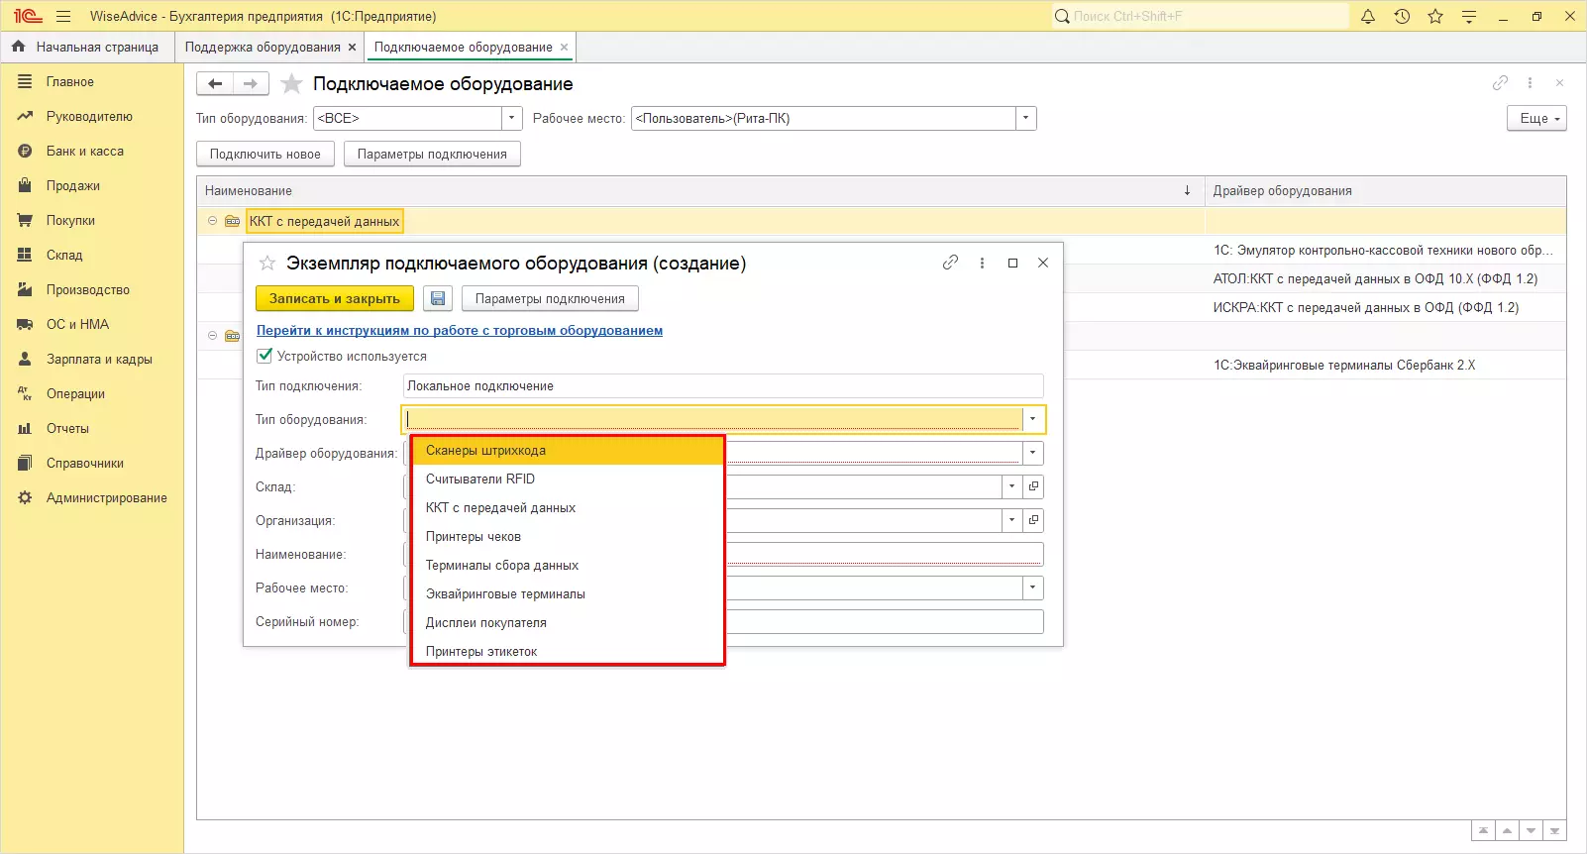Go forward with the right arrow button
Screen dimensions: 1587x854
point(251,84)
